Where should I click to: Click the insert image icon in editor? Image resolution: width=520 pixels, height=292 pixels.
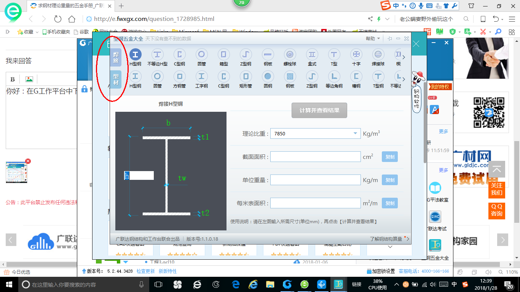click(29, 79)
